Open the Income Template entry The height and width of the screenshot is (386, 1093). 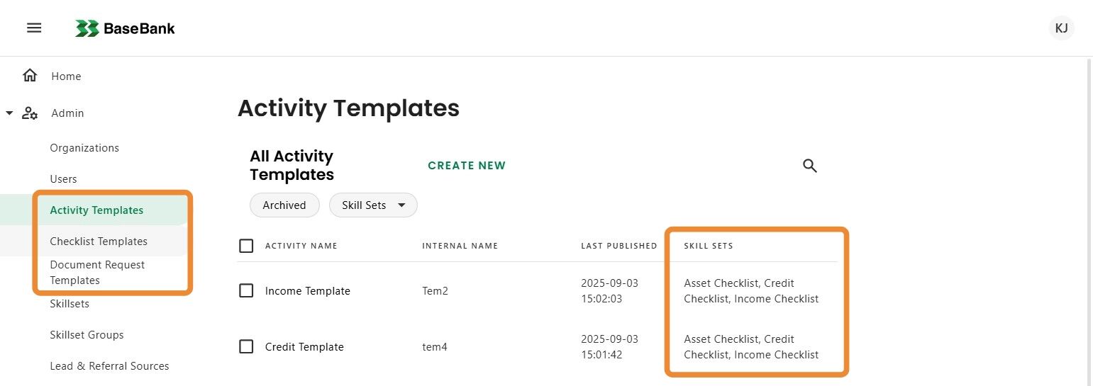click(x=307, y=291)
